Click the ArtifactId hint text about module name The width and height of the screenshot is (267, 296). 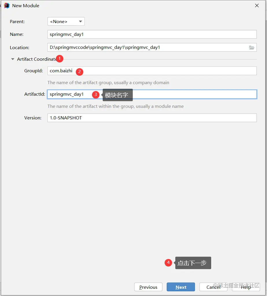[115, 106]
